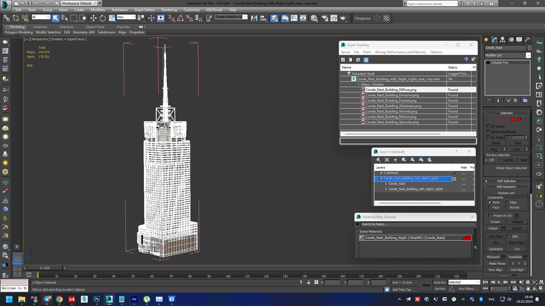Image resolution: width=545 pixels, height=306 pixels.
Task: Delete layer with X icon in Layer dialog
Action: [387, 160]
